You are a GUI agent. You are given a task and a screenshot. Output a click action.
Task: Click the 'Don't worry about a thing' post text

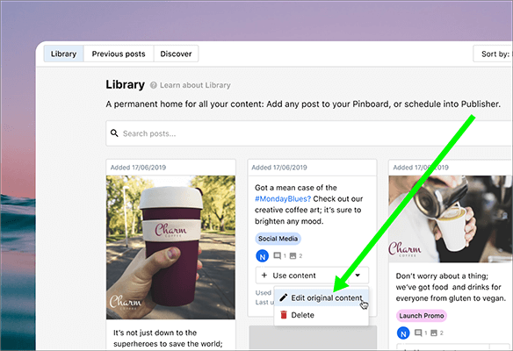(x=451, y=287)
